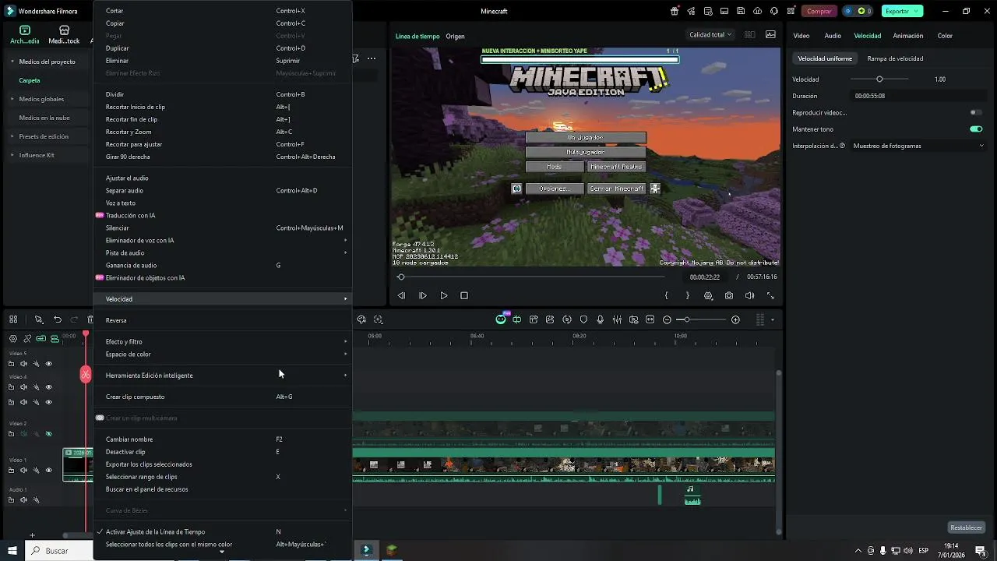Choose Crear clip compuesto menu entry
The width and height of the screenshot is (997, 561).
coord(222,397)
